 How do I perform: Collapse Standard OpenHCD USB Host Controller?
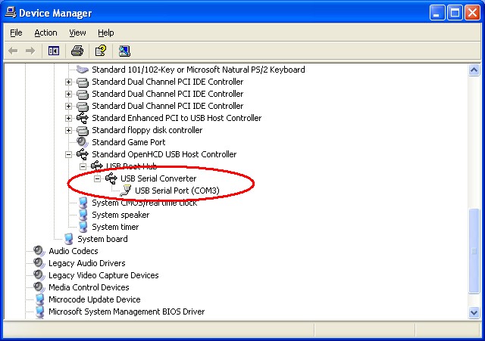pyautogui.click(x=68, y=154)
